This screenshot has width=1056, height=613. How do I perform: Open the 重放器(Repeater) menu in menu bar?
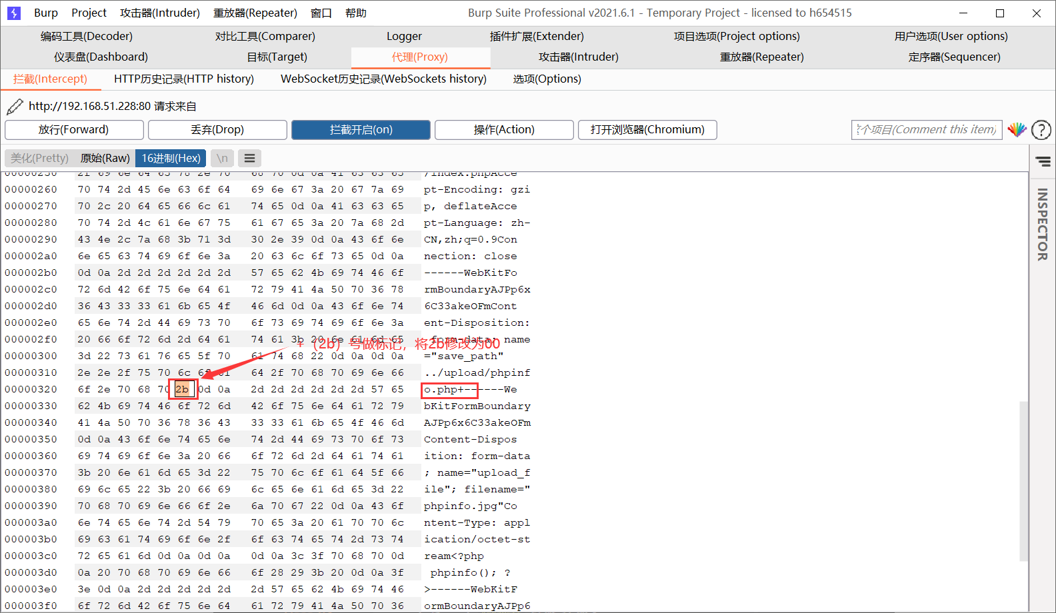tap(255, 13)
